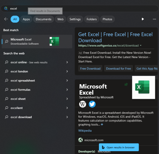Expand chevron for excel formulas
Screen dimensions: 159x154
click(x=67, y=90)
